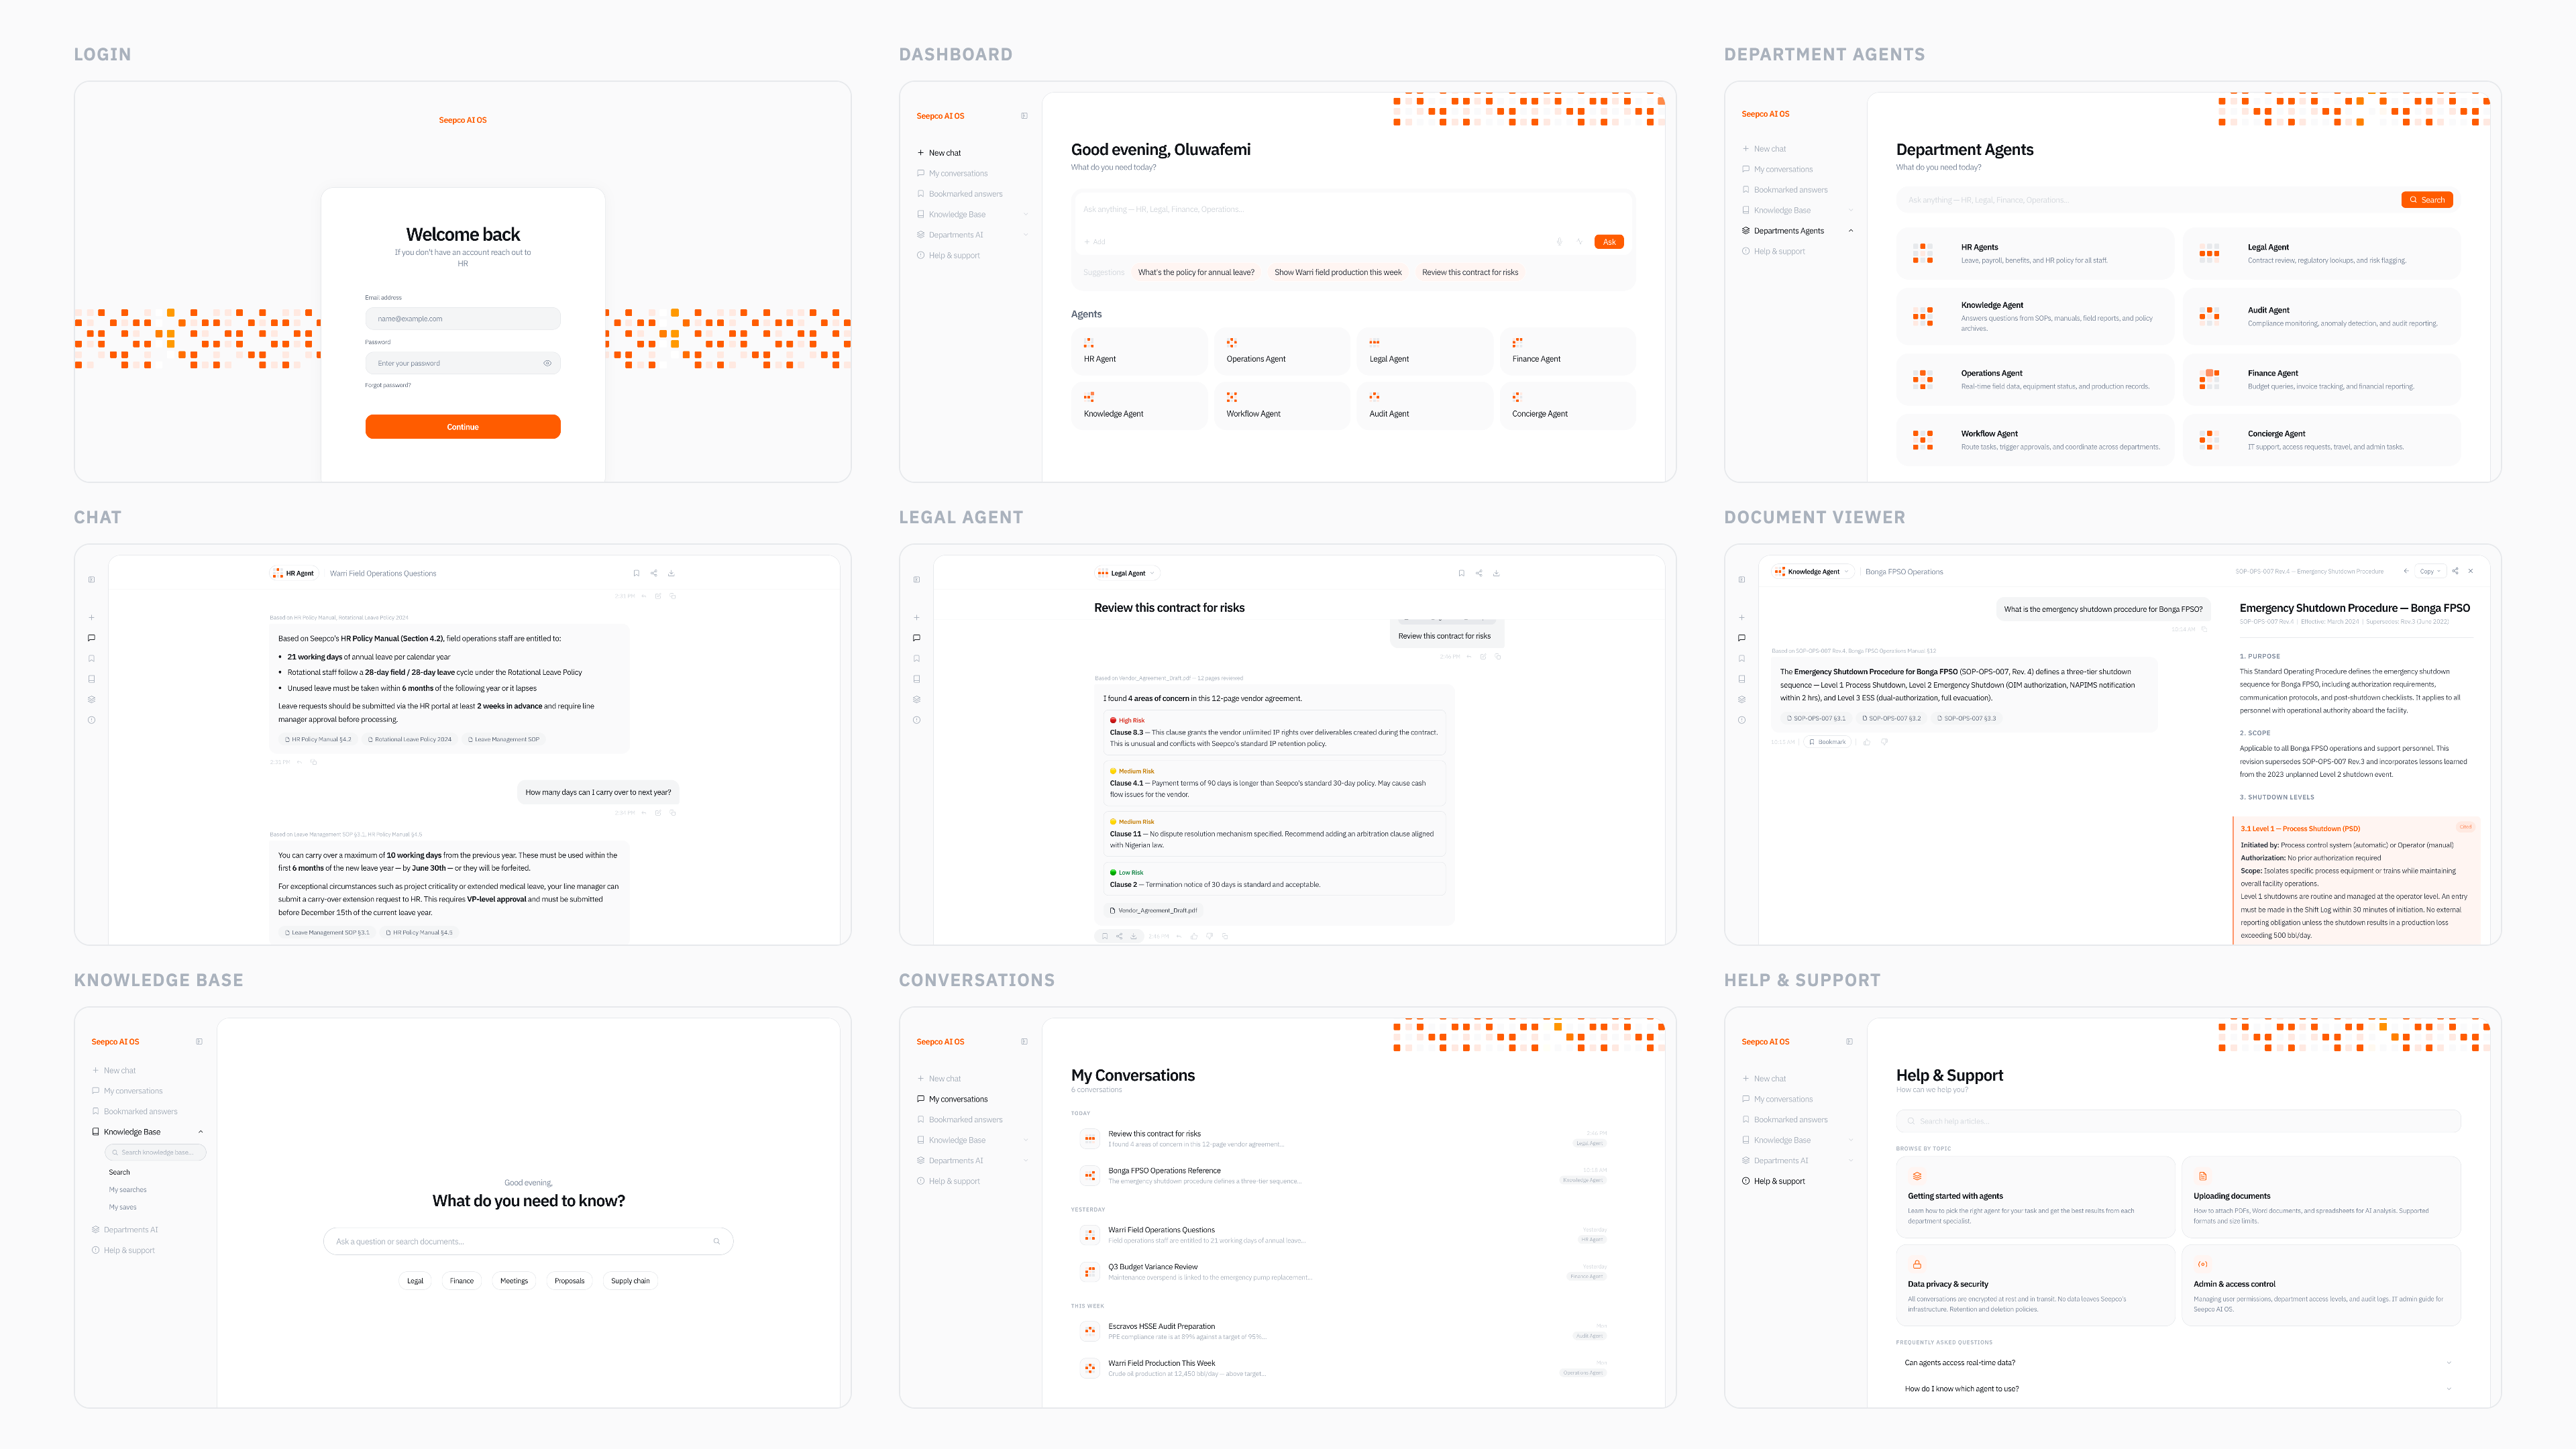Screen dimensions: 2576x1449
Task: Click plus new-chat icon in Chat rail
Action: [91, 617]
